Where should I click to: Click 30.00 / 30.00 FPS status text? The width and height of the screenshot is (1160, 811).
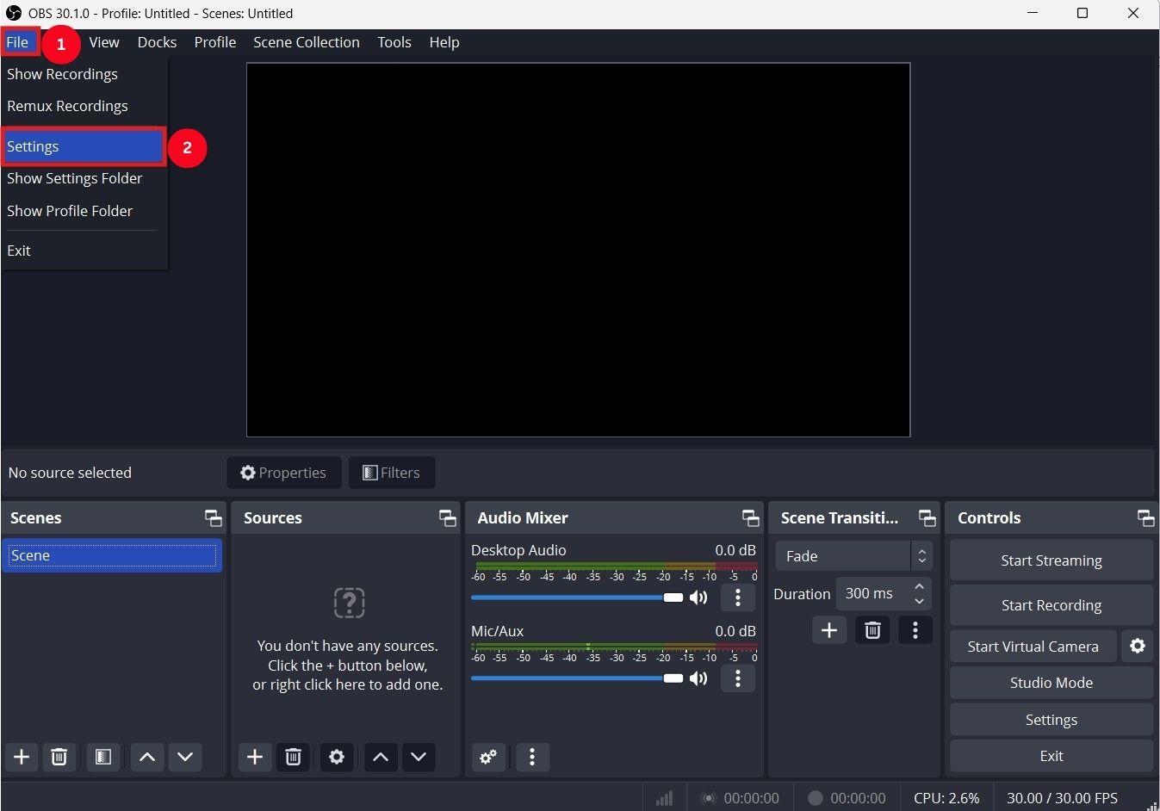coord(1062,798)
